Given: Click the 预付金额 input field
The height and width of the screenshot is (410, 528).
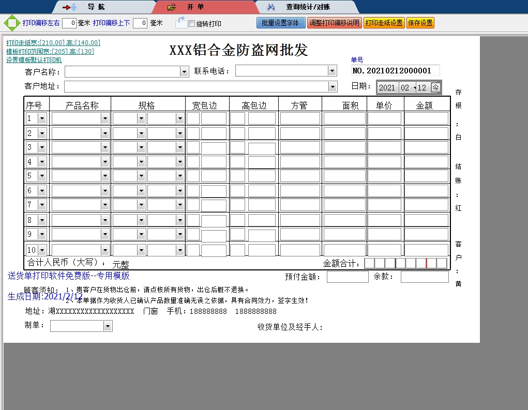Looking at the screenshot, I should coord(347,277).
